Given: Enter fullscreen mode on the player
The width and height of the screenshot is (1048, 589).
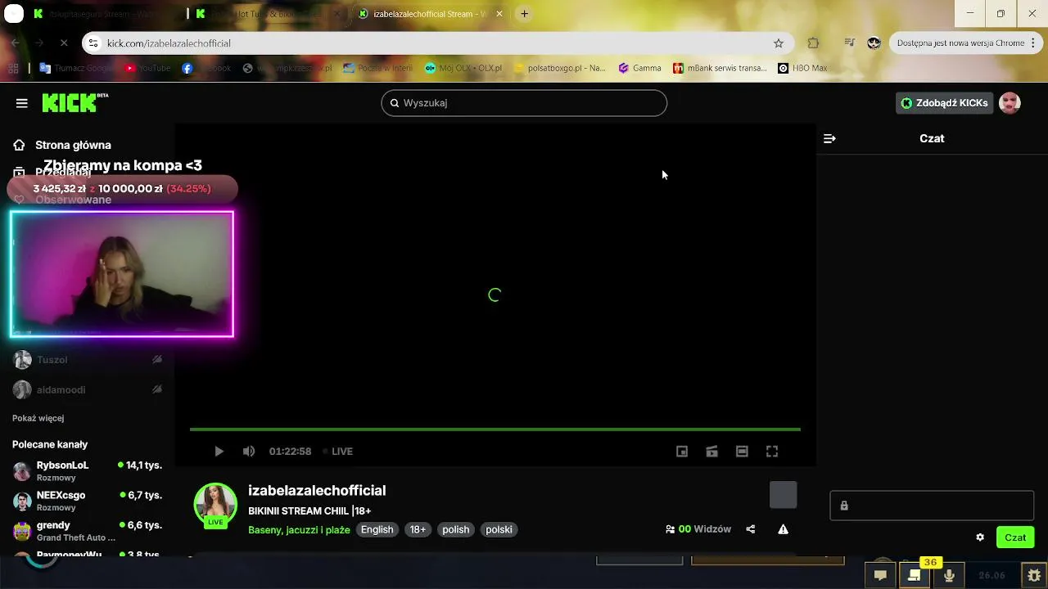Looking at the screenshot, I should [771, 452].
